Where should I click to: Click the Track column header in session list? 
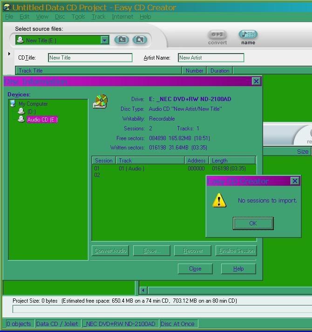point(150,161)
